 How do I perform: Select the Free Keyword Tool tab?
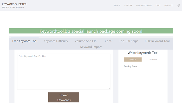pos(25,41)
